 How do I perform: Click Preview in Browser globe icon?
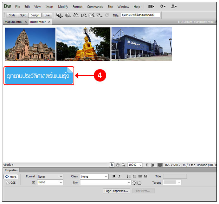(68, 15)
